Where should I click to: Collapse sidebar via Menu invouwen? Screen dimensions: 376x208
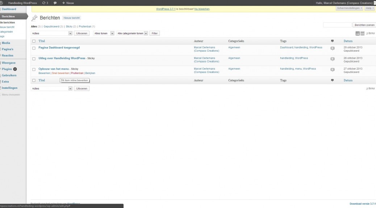pos(11,95)
